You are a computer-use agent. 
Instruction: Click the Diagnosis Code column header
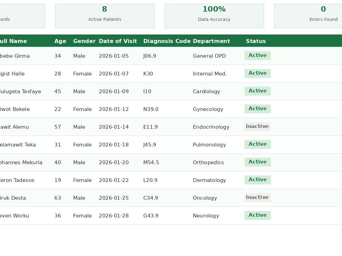[167, 41]
